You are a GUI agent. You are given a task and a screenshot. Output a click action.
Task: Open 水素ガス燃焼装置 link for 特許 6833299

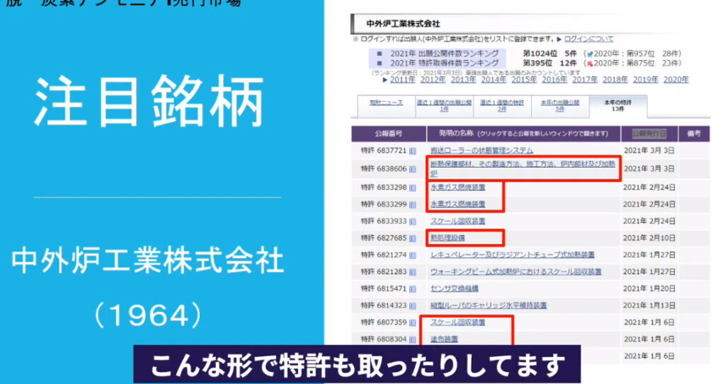[458, 204]
